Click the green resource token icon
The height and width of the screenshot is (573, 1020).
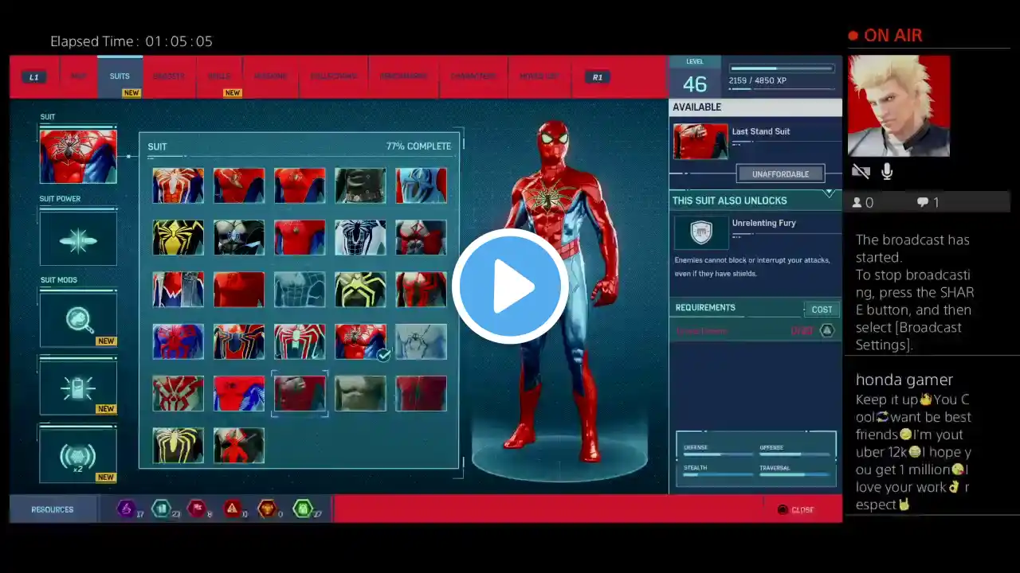point(302,509)
